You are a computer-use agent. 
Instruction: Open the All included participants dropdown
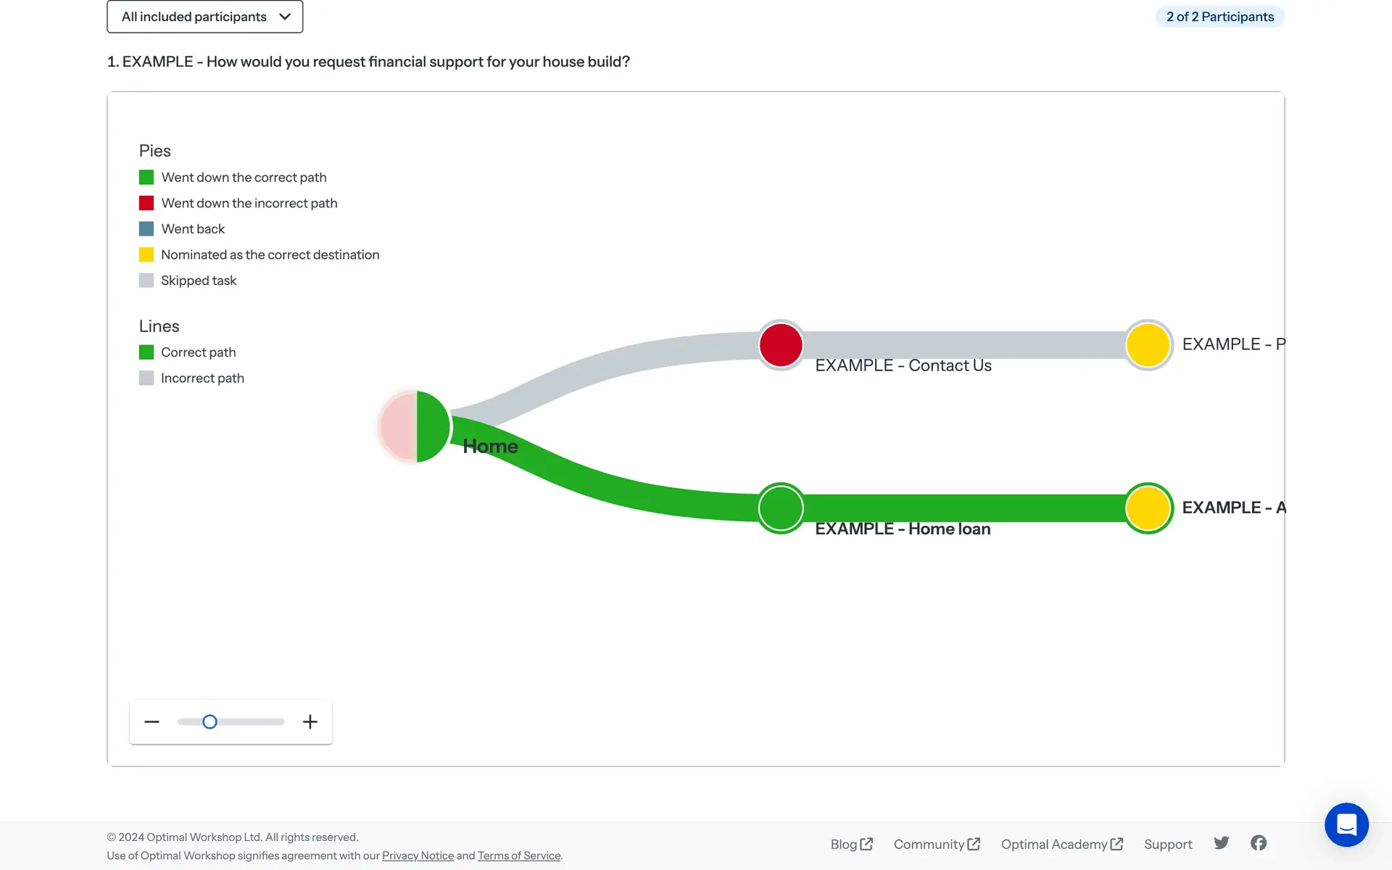point(205,17)
